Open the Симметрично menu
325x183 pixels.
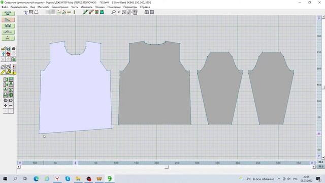tap(60, 7)
